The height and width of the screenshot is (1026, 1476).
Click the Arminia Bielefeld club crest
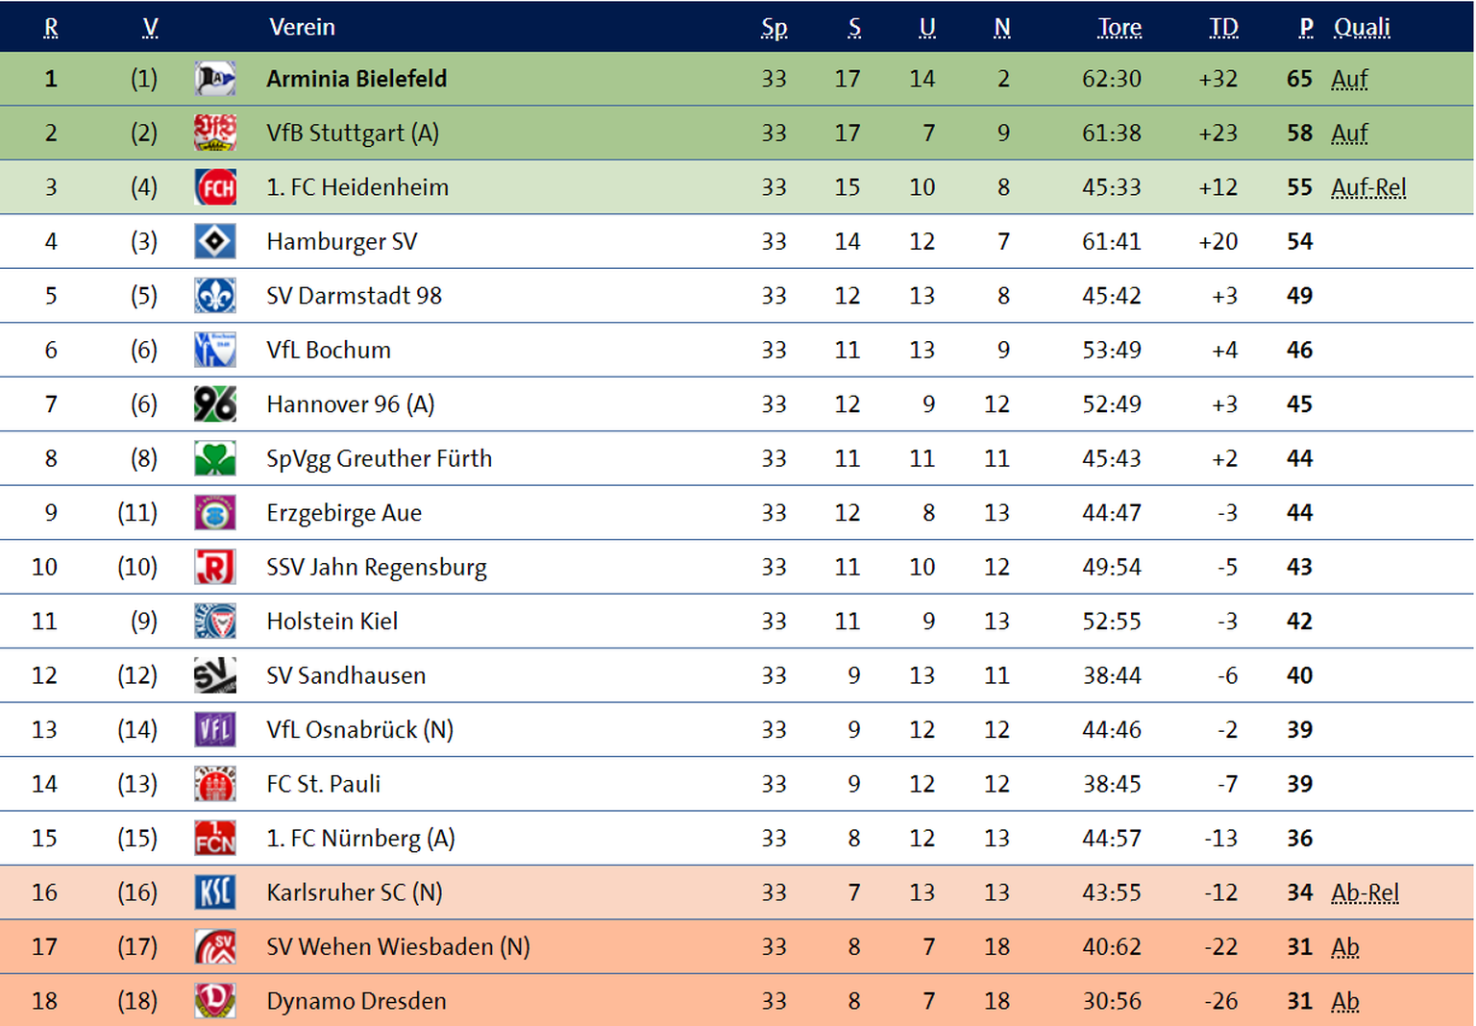(x=214, y=79)
